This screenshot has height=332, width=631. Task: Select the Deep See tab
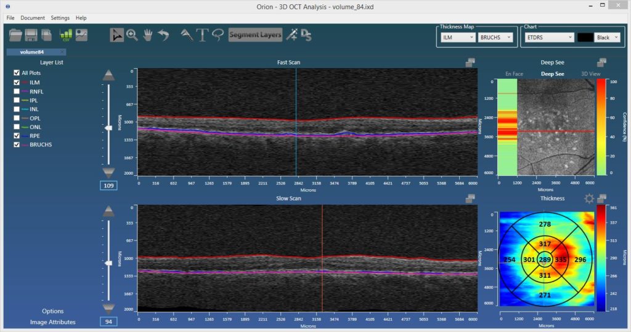pos(552,74)
